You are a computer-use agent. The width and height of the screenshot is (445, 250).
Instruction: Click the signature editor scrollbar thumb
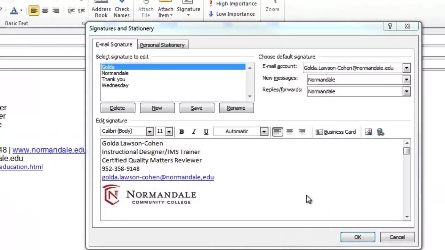406,151
